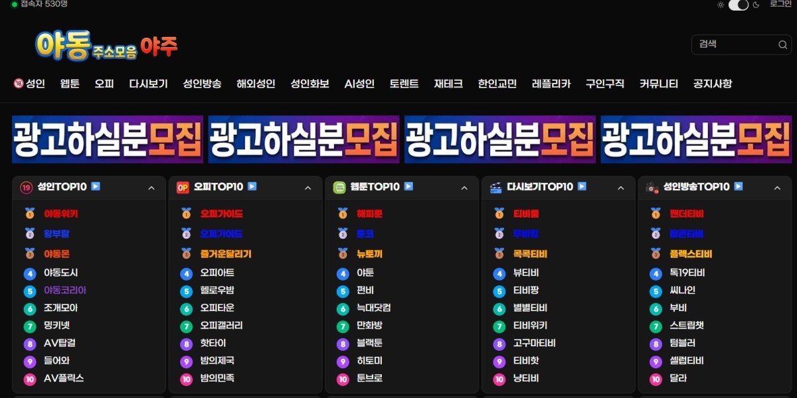This screenshot has height=398, width=797.
Task: Open the 티비위키 link
Action: click(x=531, y=326)
